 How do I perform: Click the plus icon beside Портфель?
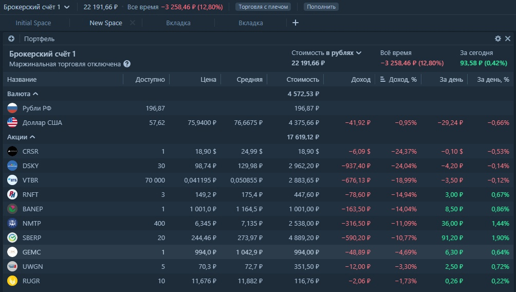click(11, 39)
